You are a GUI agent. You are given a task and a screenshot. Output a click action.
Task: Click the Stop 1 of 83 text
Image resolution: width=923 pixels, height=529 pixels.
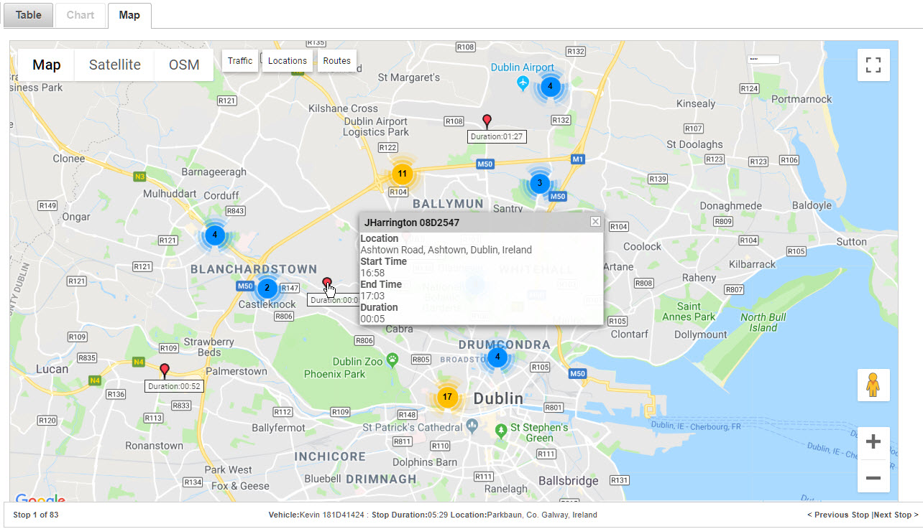tap(36, 515)
